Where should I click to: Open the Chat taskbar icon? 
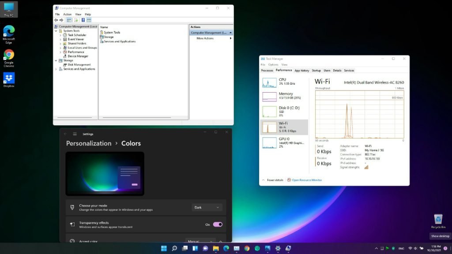click(205, 248)
